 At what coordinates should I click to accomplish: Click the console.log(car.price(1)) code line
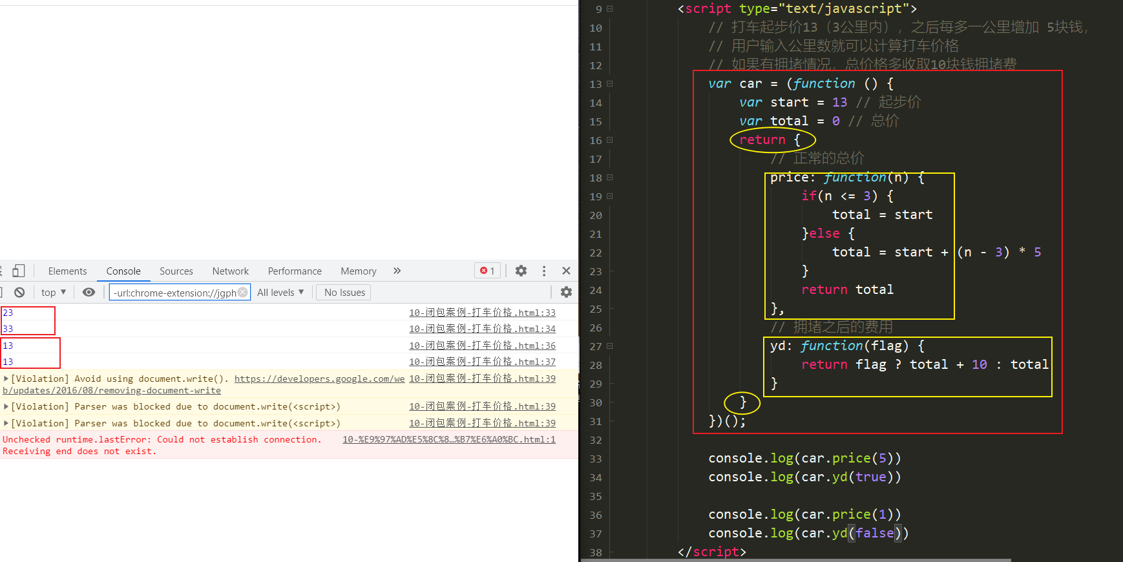coord(804,514)
